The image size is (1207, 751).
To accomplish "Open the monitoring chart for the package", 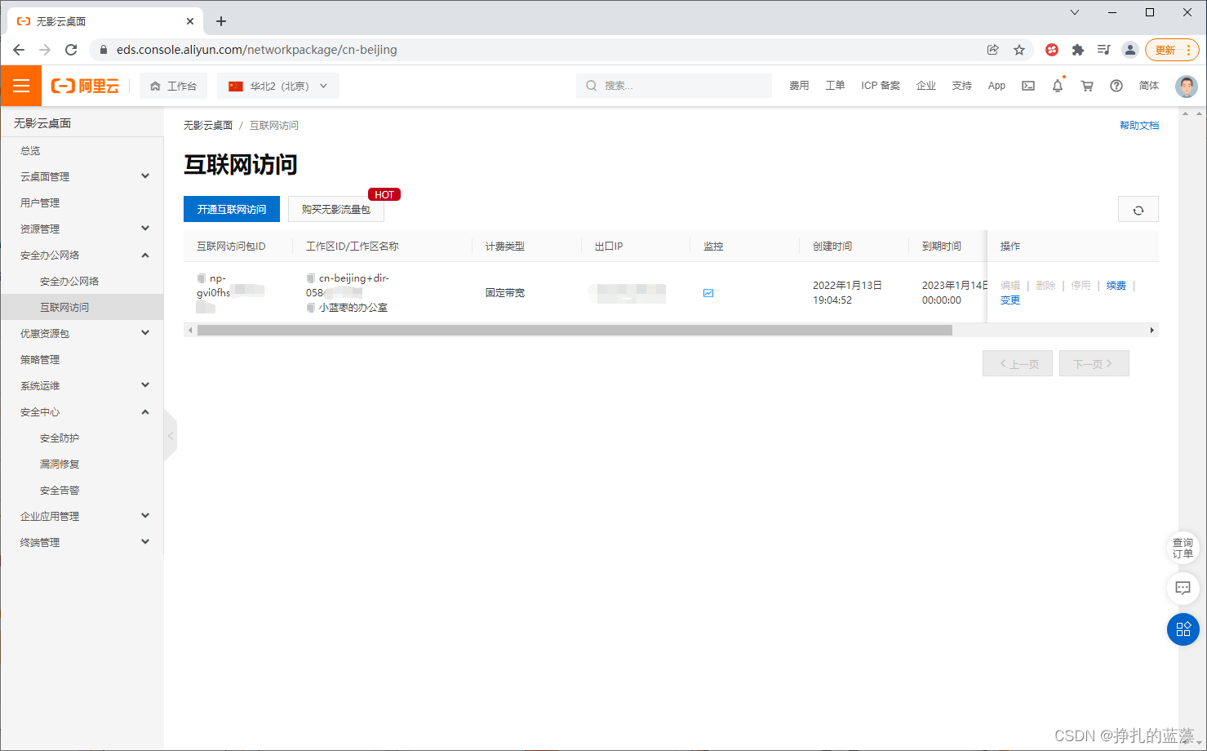I will coord(708,292).
